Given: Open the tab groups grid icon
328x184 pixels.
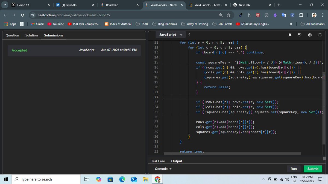Looking at the screenshot, I should tap(22, 24).
